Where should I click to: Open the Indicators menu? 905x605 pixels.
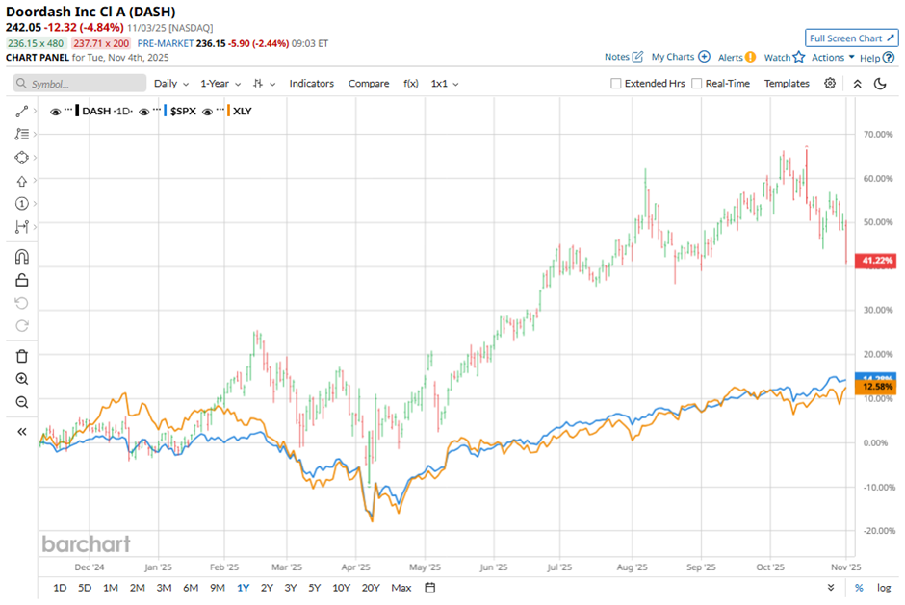tap(311, 84)
